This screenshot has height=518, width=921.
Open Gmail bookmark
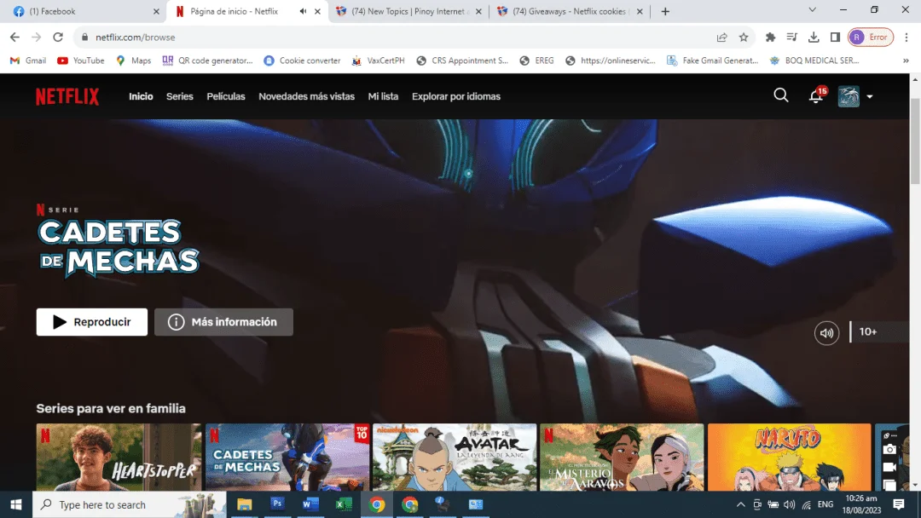click(29, 60)
